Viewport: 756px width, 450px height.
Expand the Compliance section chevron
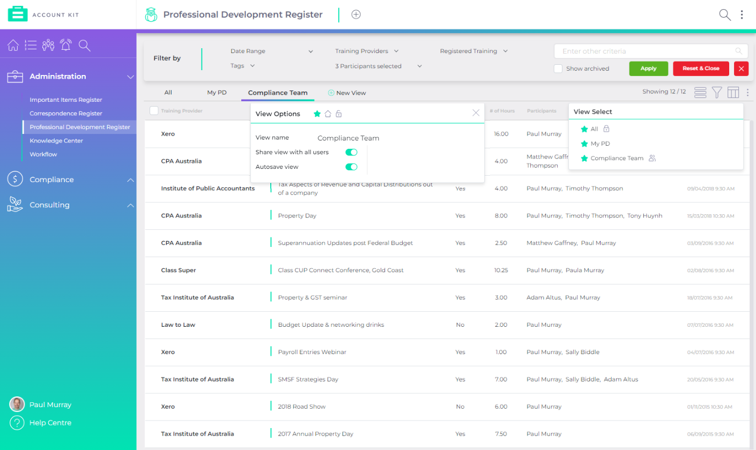130,179
